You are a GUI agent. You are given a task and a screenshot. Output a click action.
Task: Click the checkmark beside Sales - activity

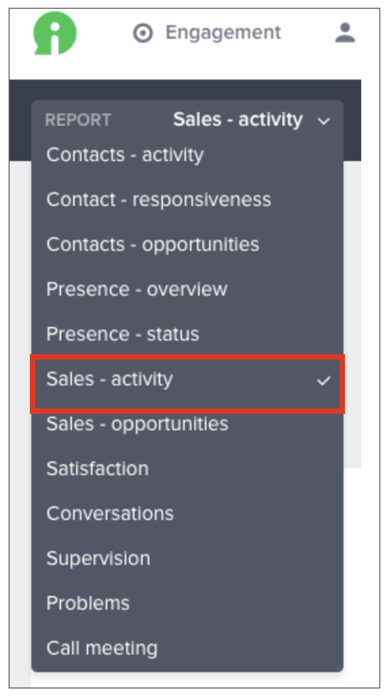pos(324,381)
